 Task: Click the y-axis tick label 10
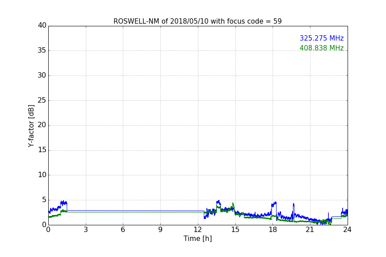pos(42,175)
